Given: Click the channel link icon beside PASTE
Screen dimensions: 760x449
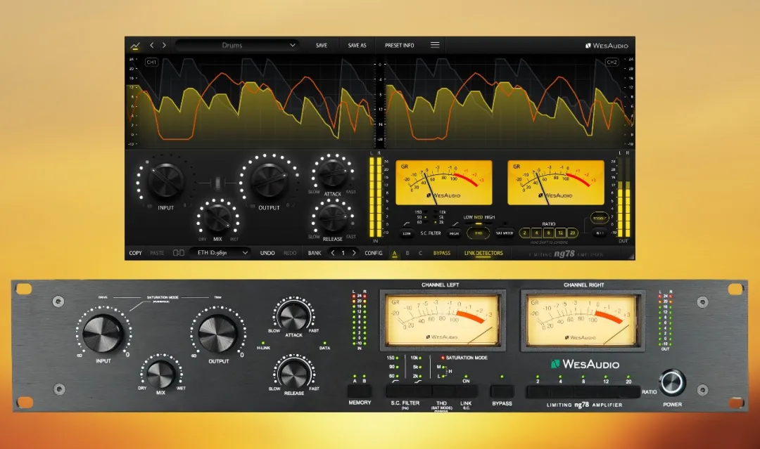Looking at the screenshot, I should [178, 252].
